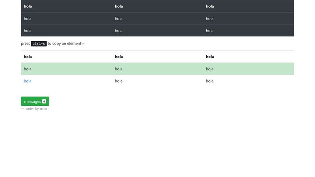Click the light table's first column header
Screen dimensions: 315x177
28,57
